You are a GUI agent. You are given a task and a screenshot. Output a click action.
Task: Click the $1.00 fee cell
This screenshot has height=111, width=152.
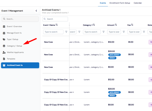point(131,42)
